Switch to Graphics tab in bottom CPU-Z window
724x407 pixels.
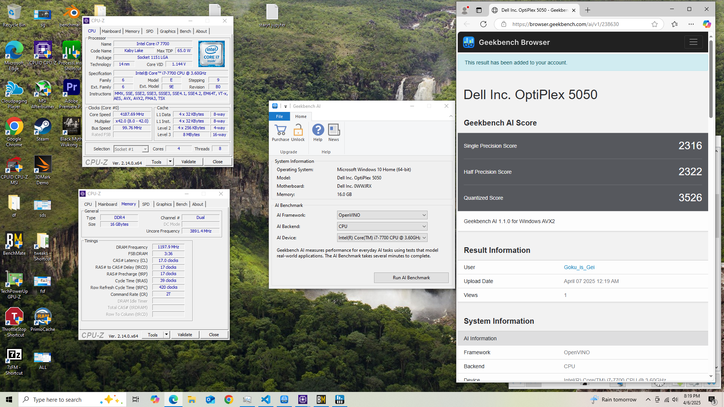click(164, 204)
